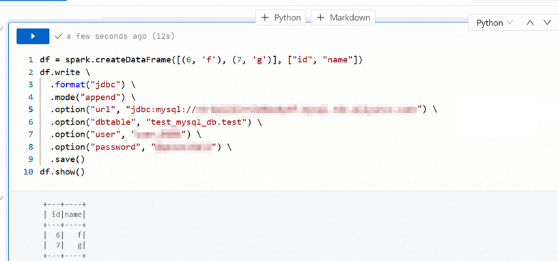The width and height of the screenshot is (558, 261).
Task: Click line number 10 in gutter
Action: (x=28, y=172)
